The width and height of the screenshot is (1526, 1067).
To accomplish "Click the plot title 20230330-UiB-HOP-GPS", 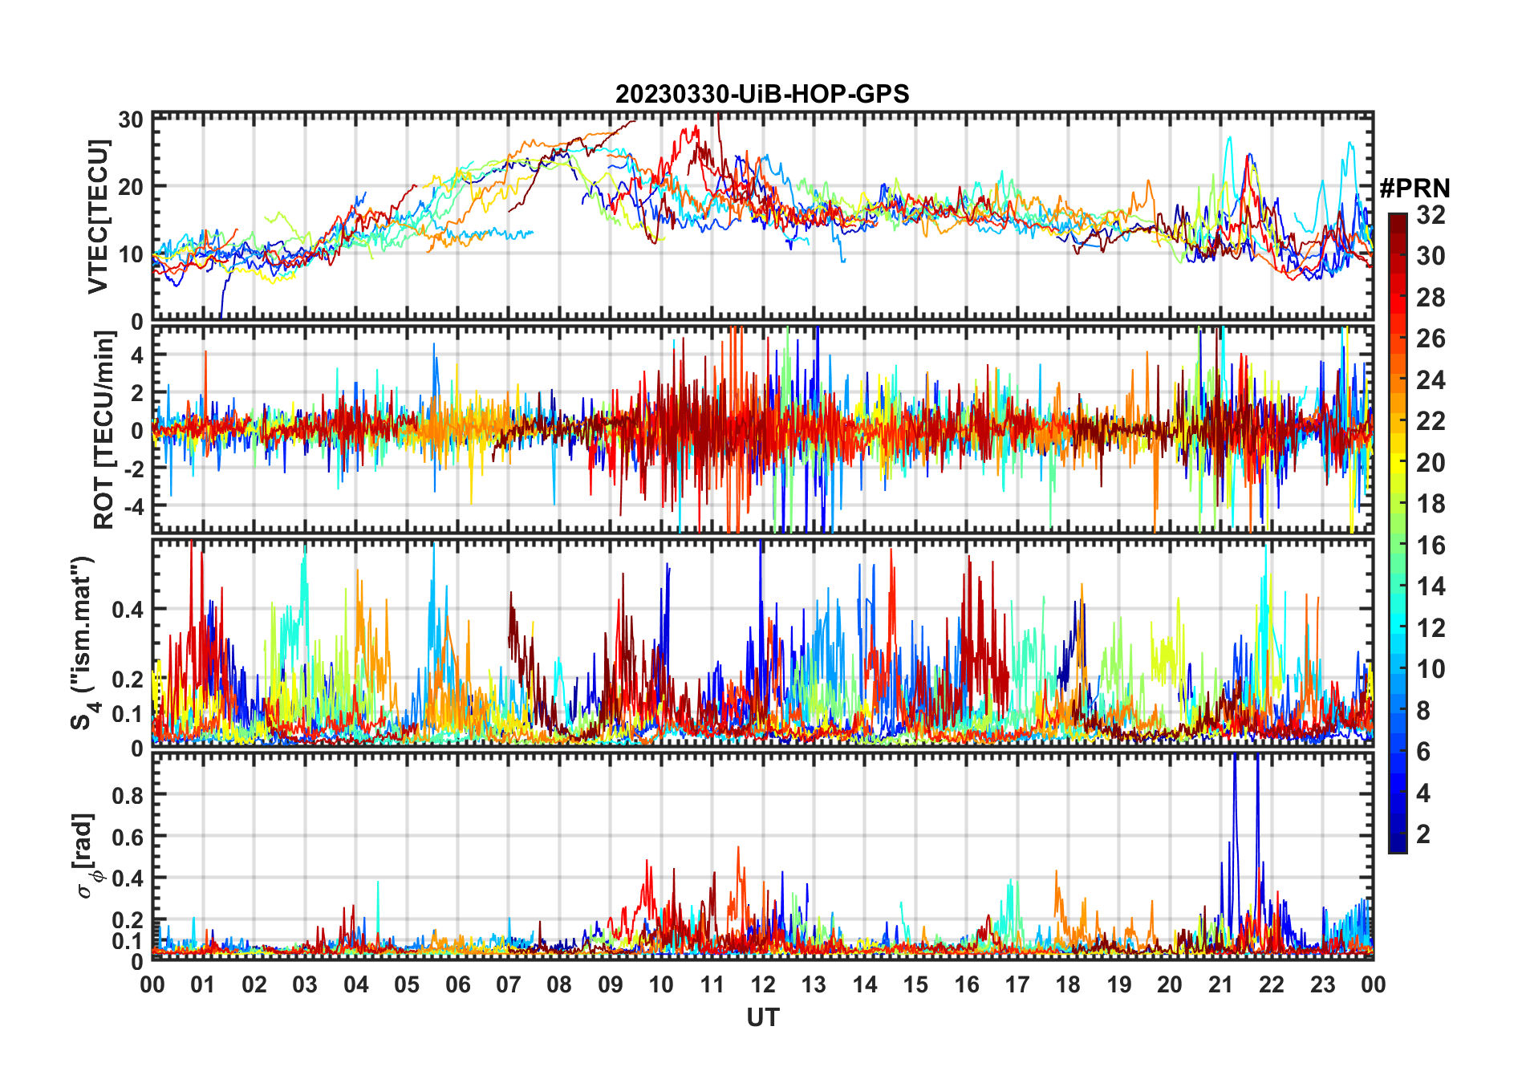I will [762, 94].
